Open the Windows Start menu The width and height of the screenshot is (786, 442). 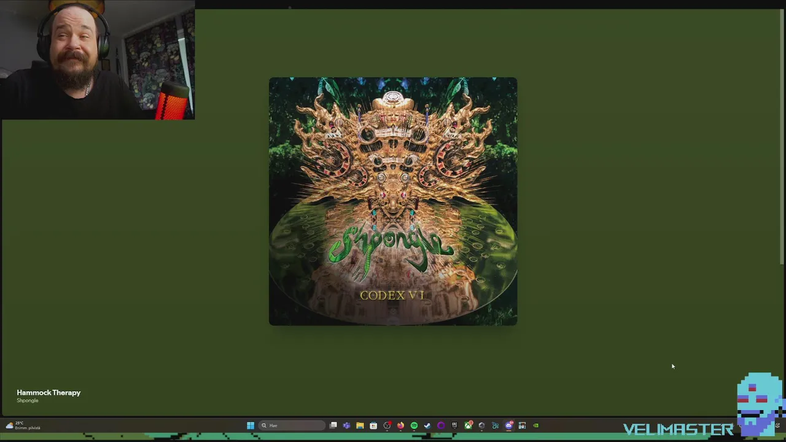coord(251,425)
